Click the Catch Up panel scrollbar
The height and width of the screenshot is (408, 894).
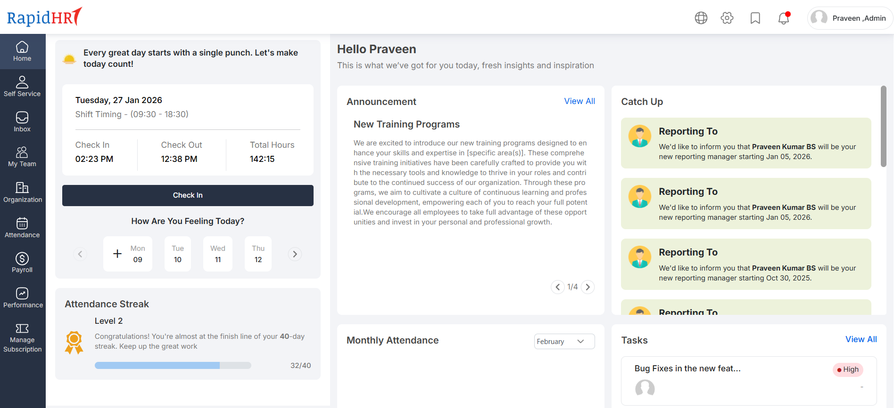point(883,126)
